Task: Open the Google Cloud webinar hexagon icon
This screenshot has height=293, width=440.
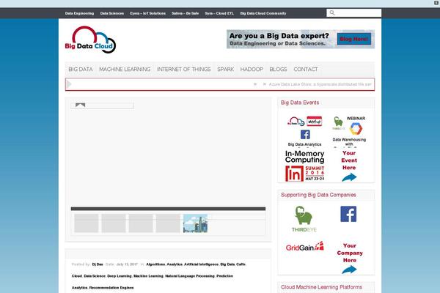Action: coord(356,129)
